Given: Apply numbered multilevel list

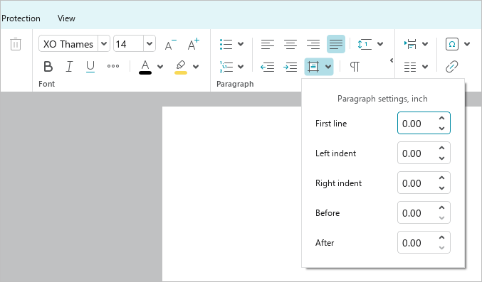Looking at the screenshot, I should pyautogui.click(x=226, y=67).
